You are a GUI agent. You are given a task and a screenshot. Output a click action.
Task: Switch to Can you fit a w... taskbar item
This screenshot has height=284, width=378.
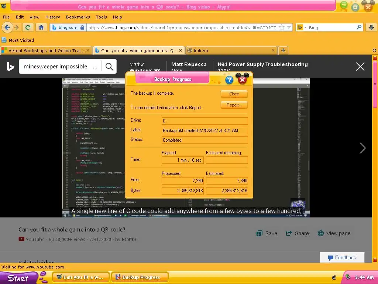click(x=81, y=277)
